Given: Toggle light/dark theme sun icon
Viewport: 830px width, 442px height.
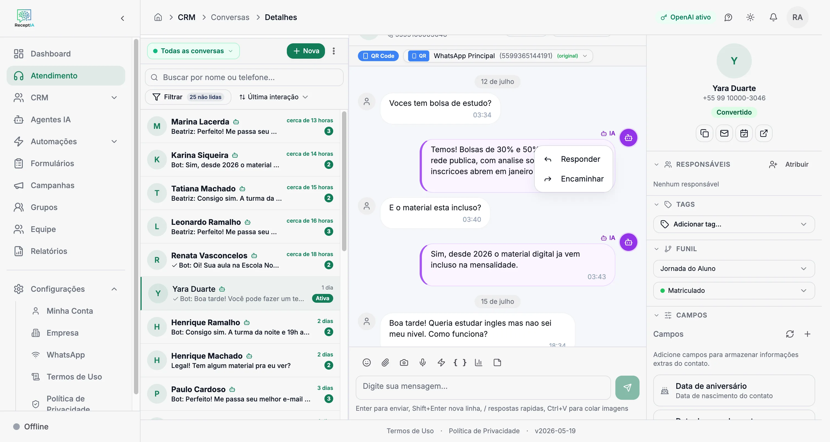Looking at the screenshot, I should (x=750, y=17).
